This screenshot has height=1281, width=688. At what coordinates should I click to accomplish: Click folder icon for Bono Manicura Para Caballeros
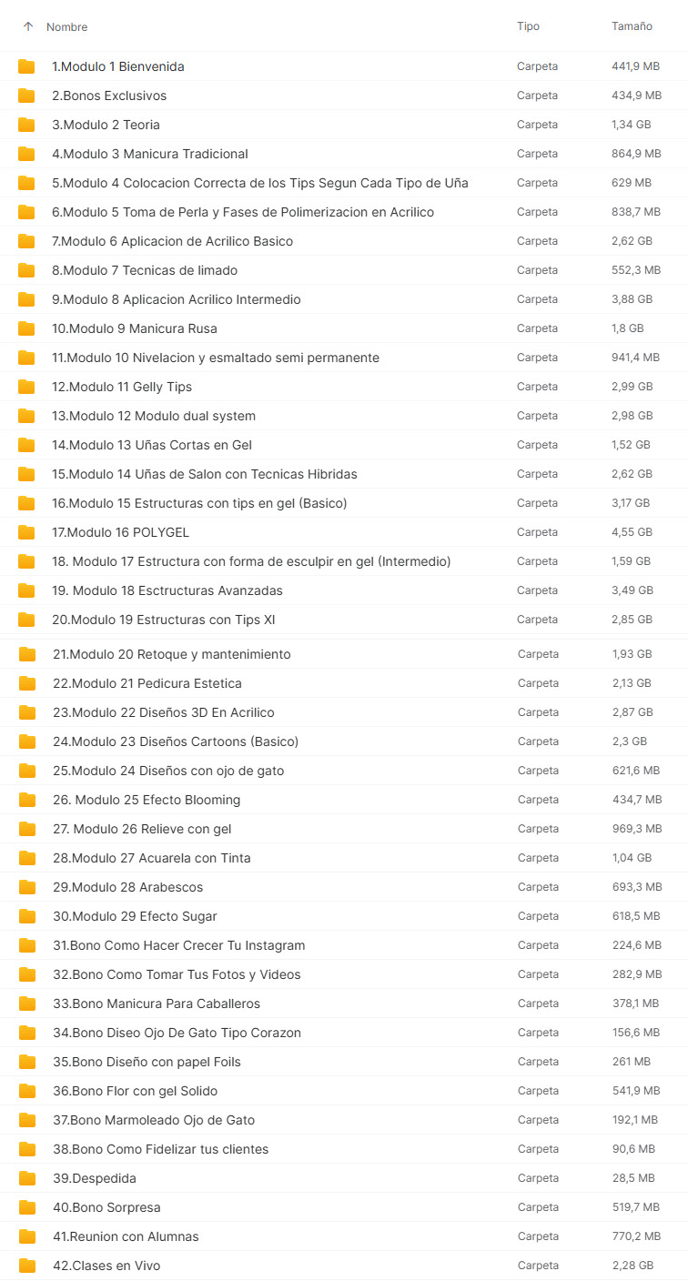pyautogui.click(x=27, y=1004)
